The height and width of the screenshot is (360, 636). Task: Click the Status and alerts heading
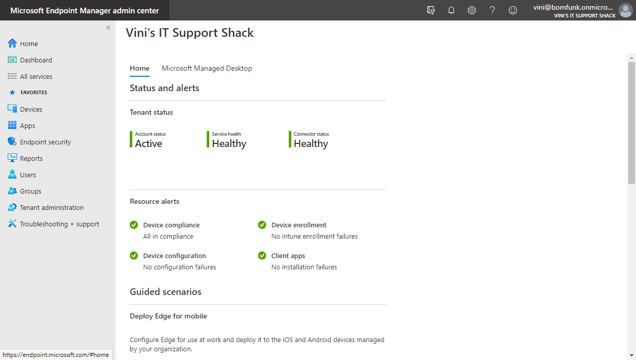click(x=165, y=88)
